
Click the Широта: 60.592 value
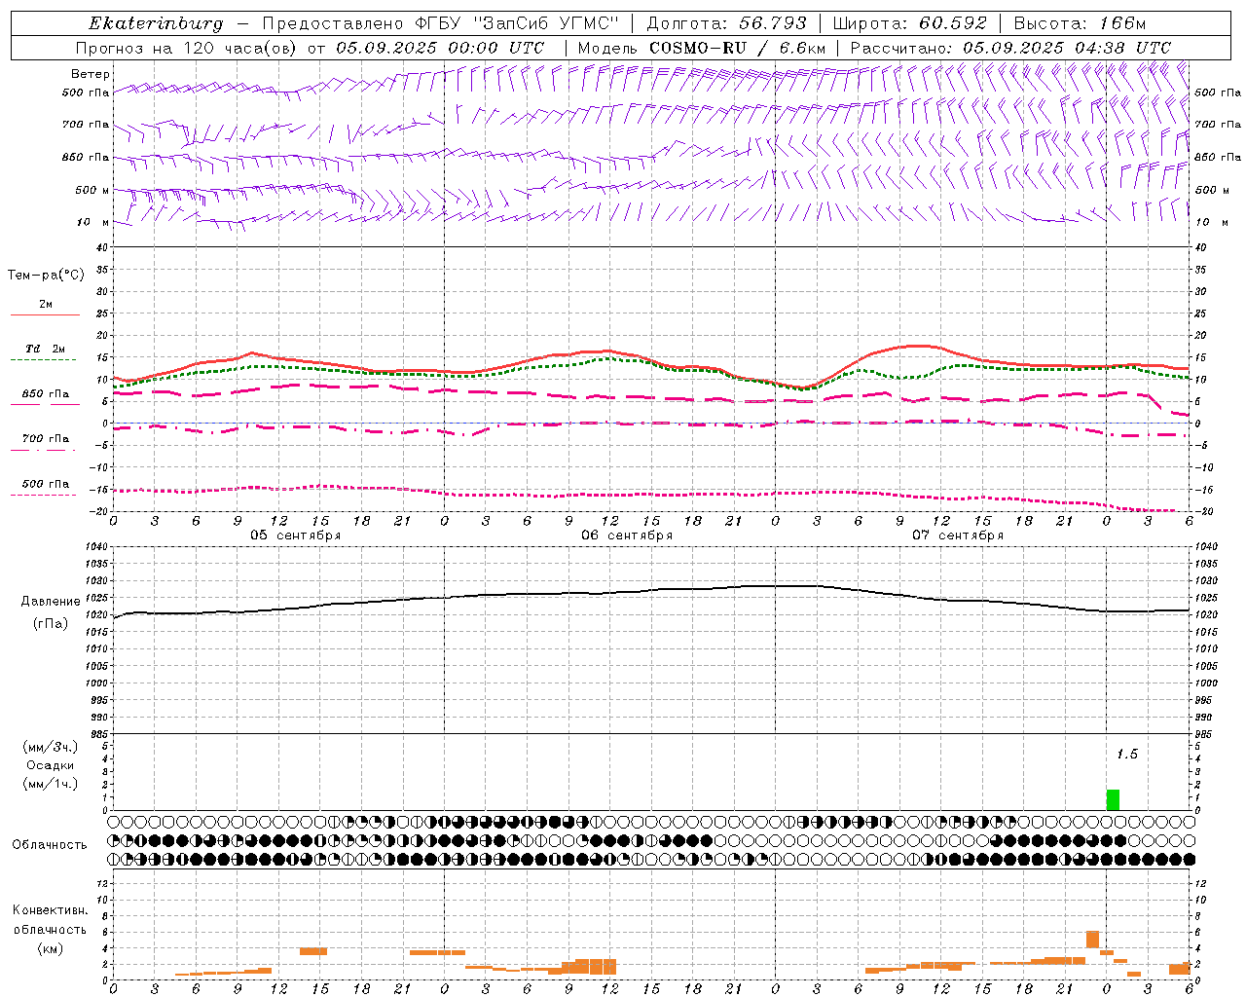coord(909,23)
